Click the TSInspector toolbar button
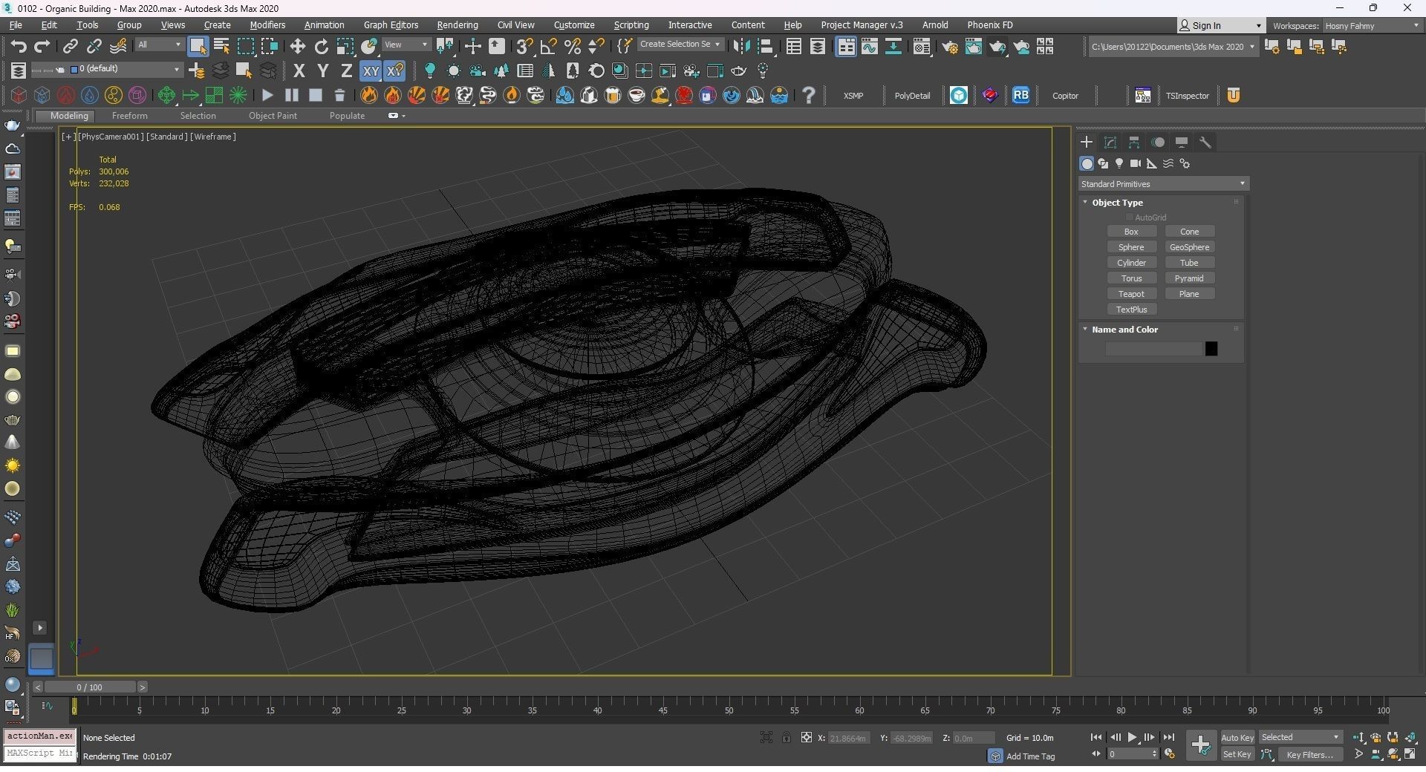 point(1187,95)
